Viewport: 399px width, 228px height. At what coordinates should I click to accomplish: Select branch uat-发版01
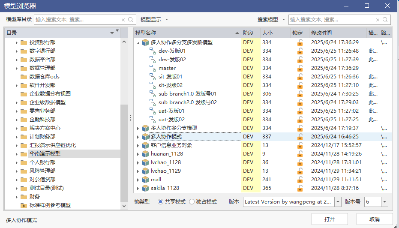(171, 111)
